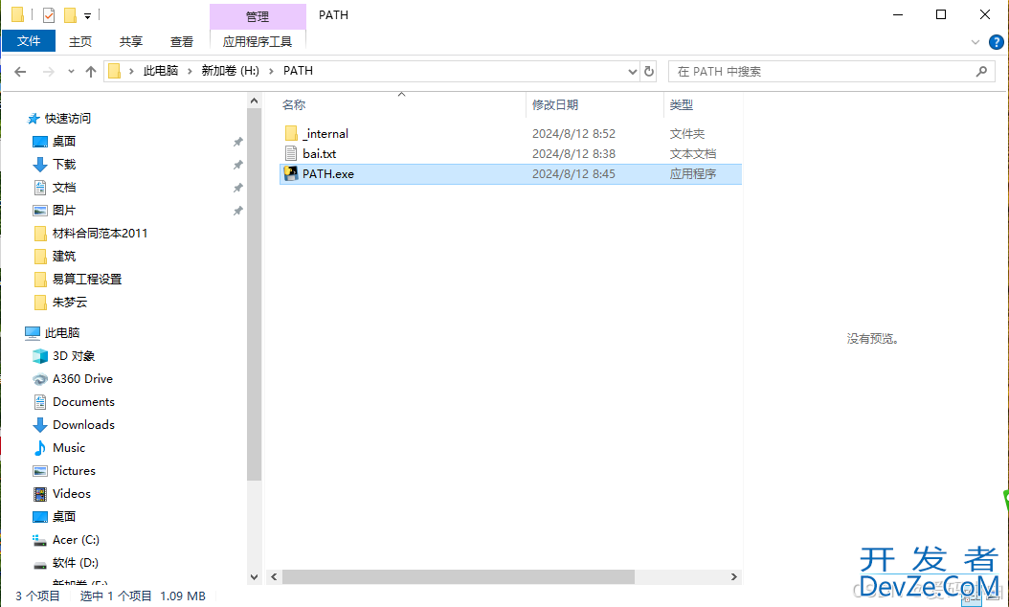The width and height of the screenshot is (1009, 607).
Task: Open the Acer (C:) drive
Action: tap(76, 540)
